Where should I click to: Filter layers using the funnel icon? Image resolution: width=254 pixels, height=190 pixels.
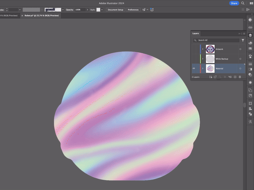click(x=243, y=40)
